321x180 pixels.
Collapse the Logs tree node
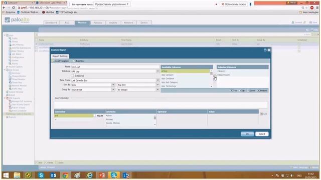[5, 35]
